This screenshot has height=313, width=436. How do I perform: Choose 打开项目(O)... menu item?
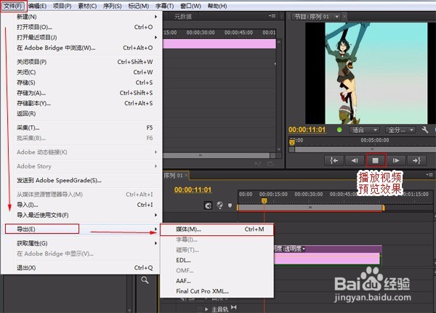pos(81,27)
